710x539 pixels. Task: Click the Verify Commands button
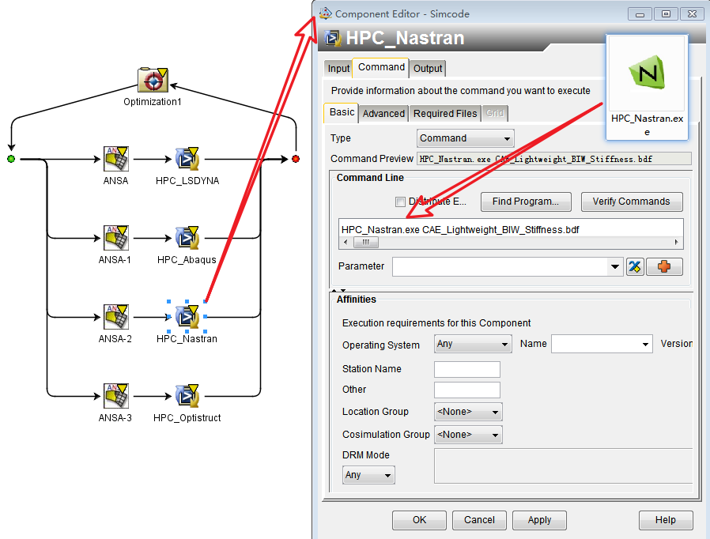pos(631,202)
